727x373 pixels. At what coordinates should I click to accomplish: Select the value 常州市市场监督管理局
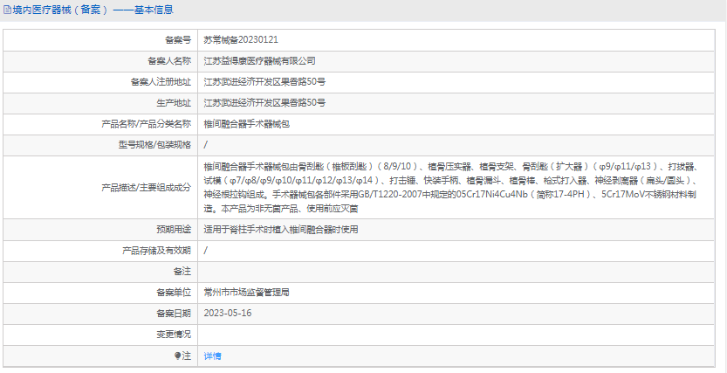[247, 293]
